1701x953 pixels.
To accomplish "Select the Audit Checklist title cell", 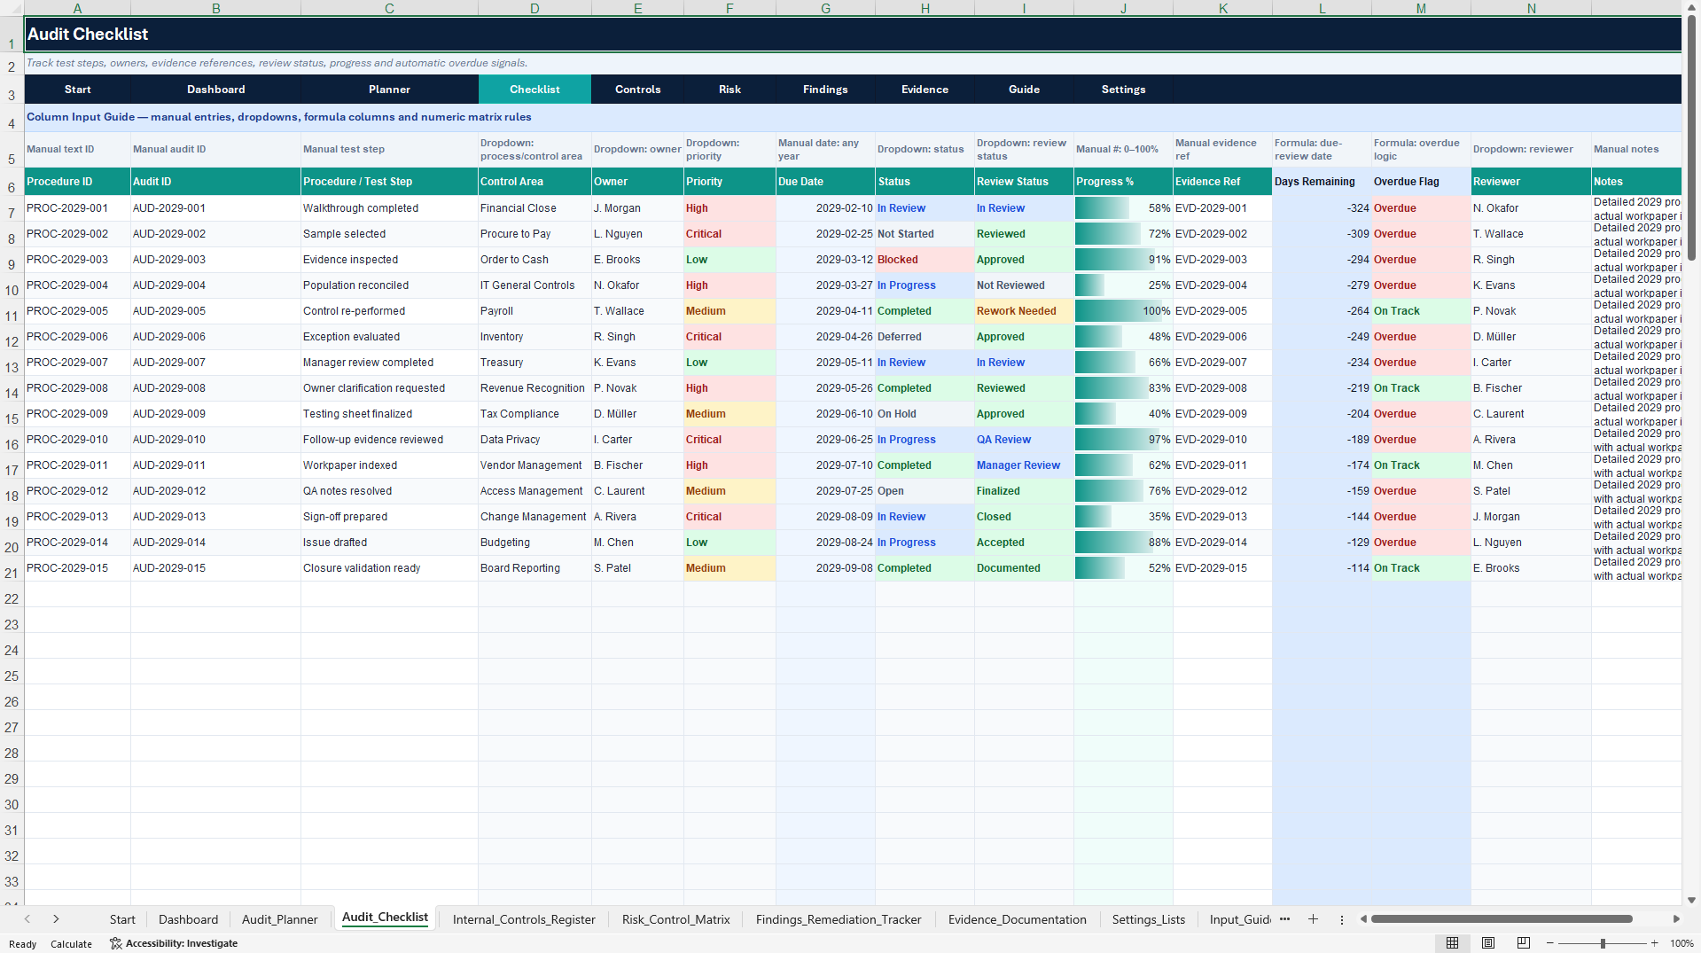I will tap(853, 35).
